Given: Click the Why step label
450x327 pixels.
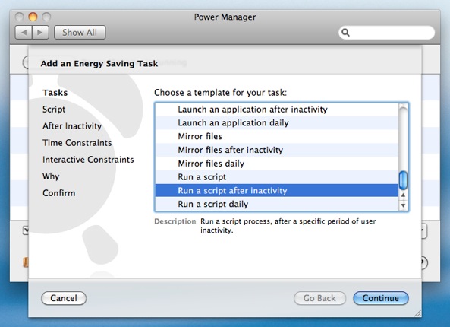Looking at the screenshot, I should coord(51,176).
